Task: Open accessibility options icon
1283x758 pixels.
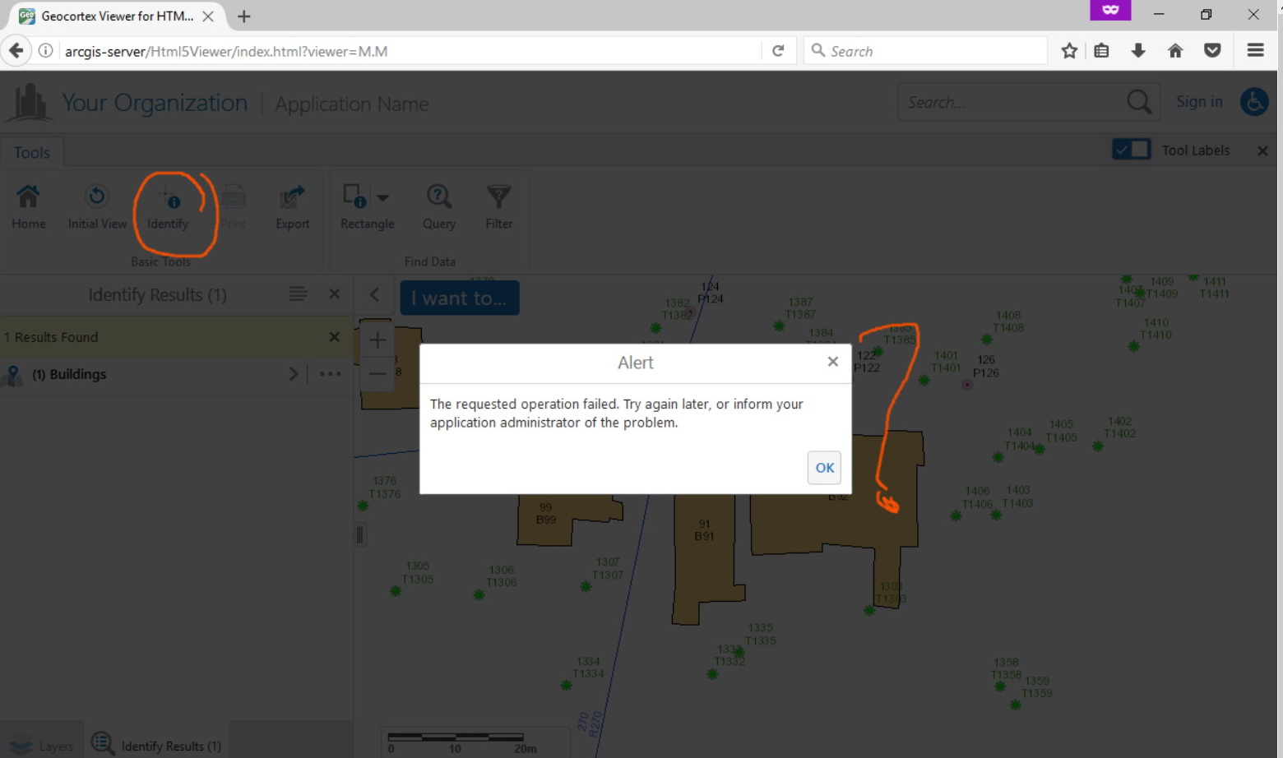Action: click(x=1254, y=102)
